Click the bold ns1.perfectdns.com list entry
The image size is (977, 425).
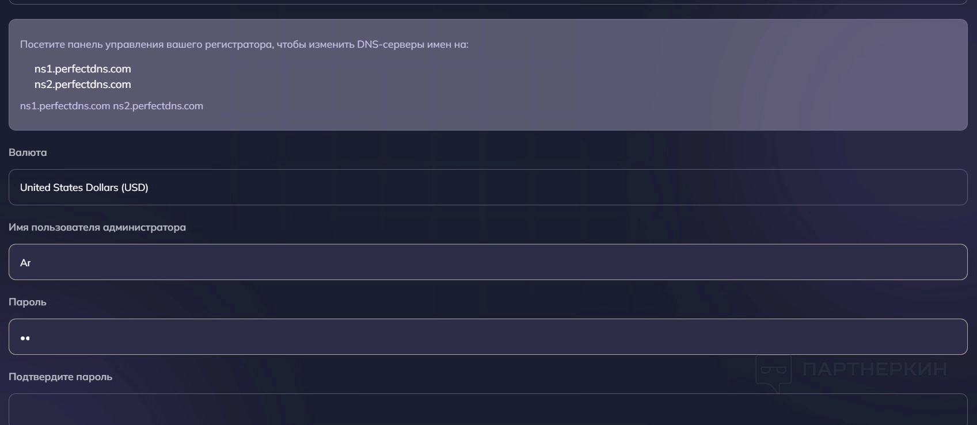83,69
